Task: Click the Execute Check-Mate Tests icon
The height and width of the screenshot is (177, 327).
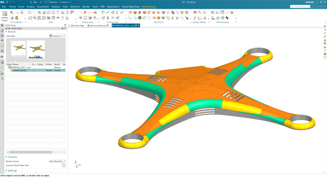Action: (x=64, y=165)
